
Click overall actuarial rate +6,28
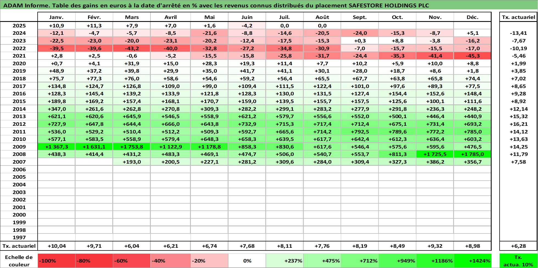518,246
